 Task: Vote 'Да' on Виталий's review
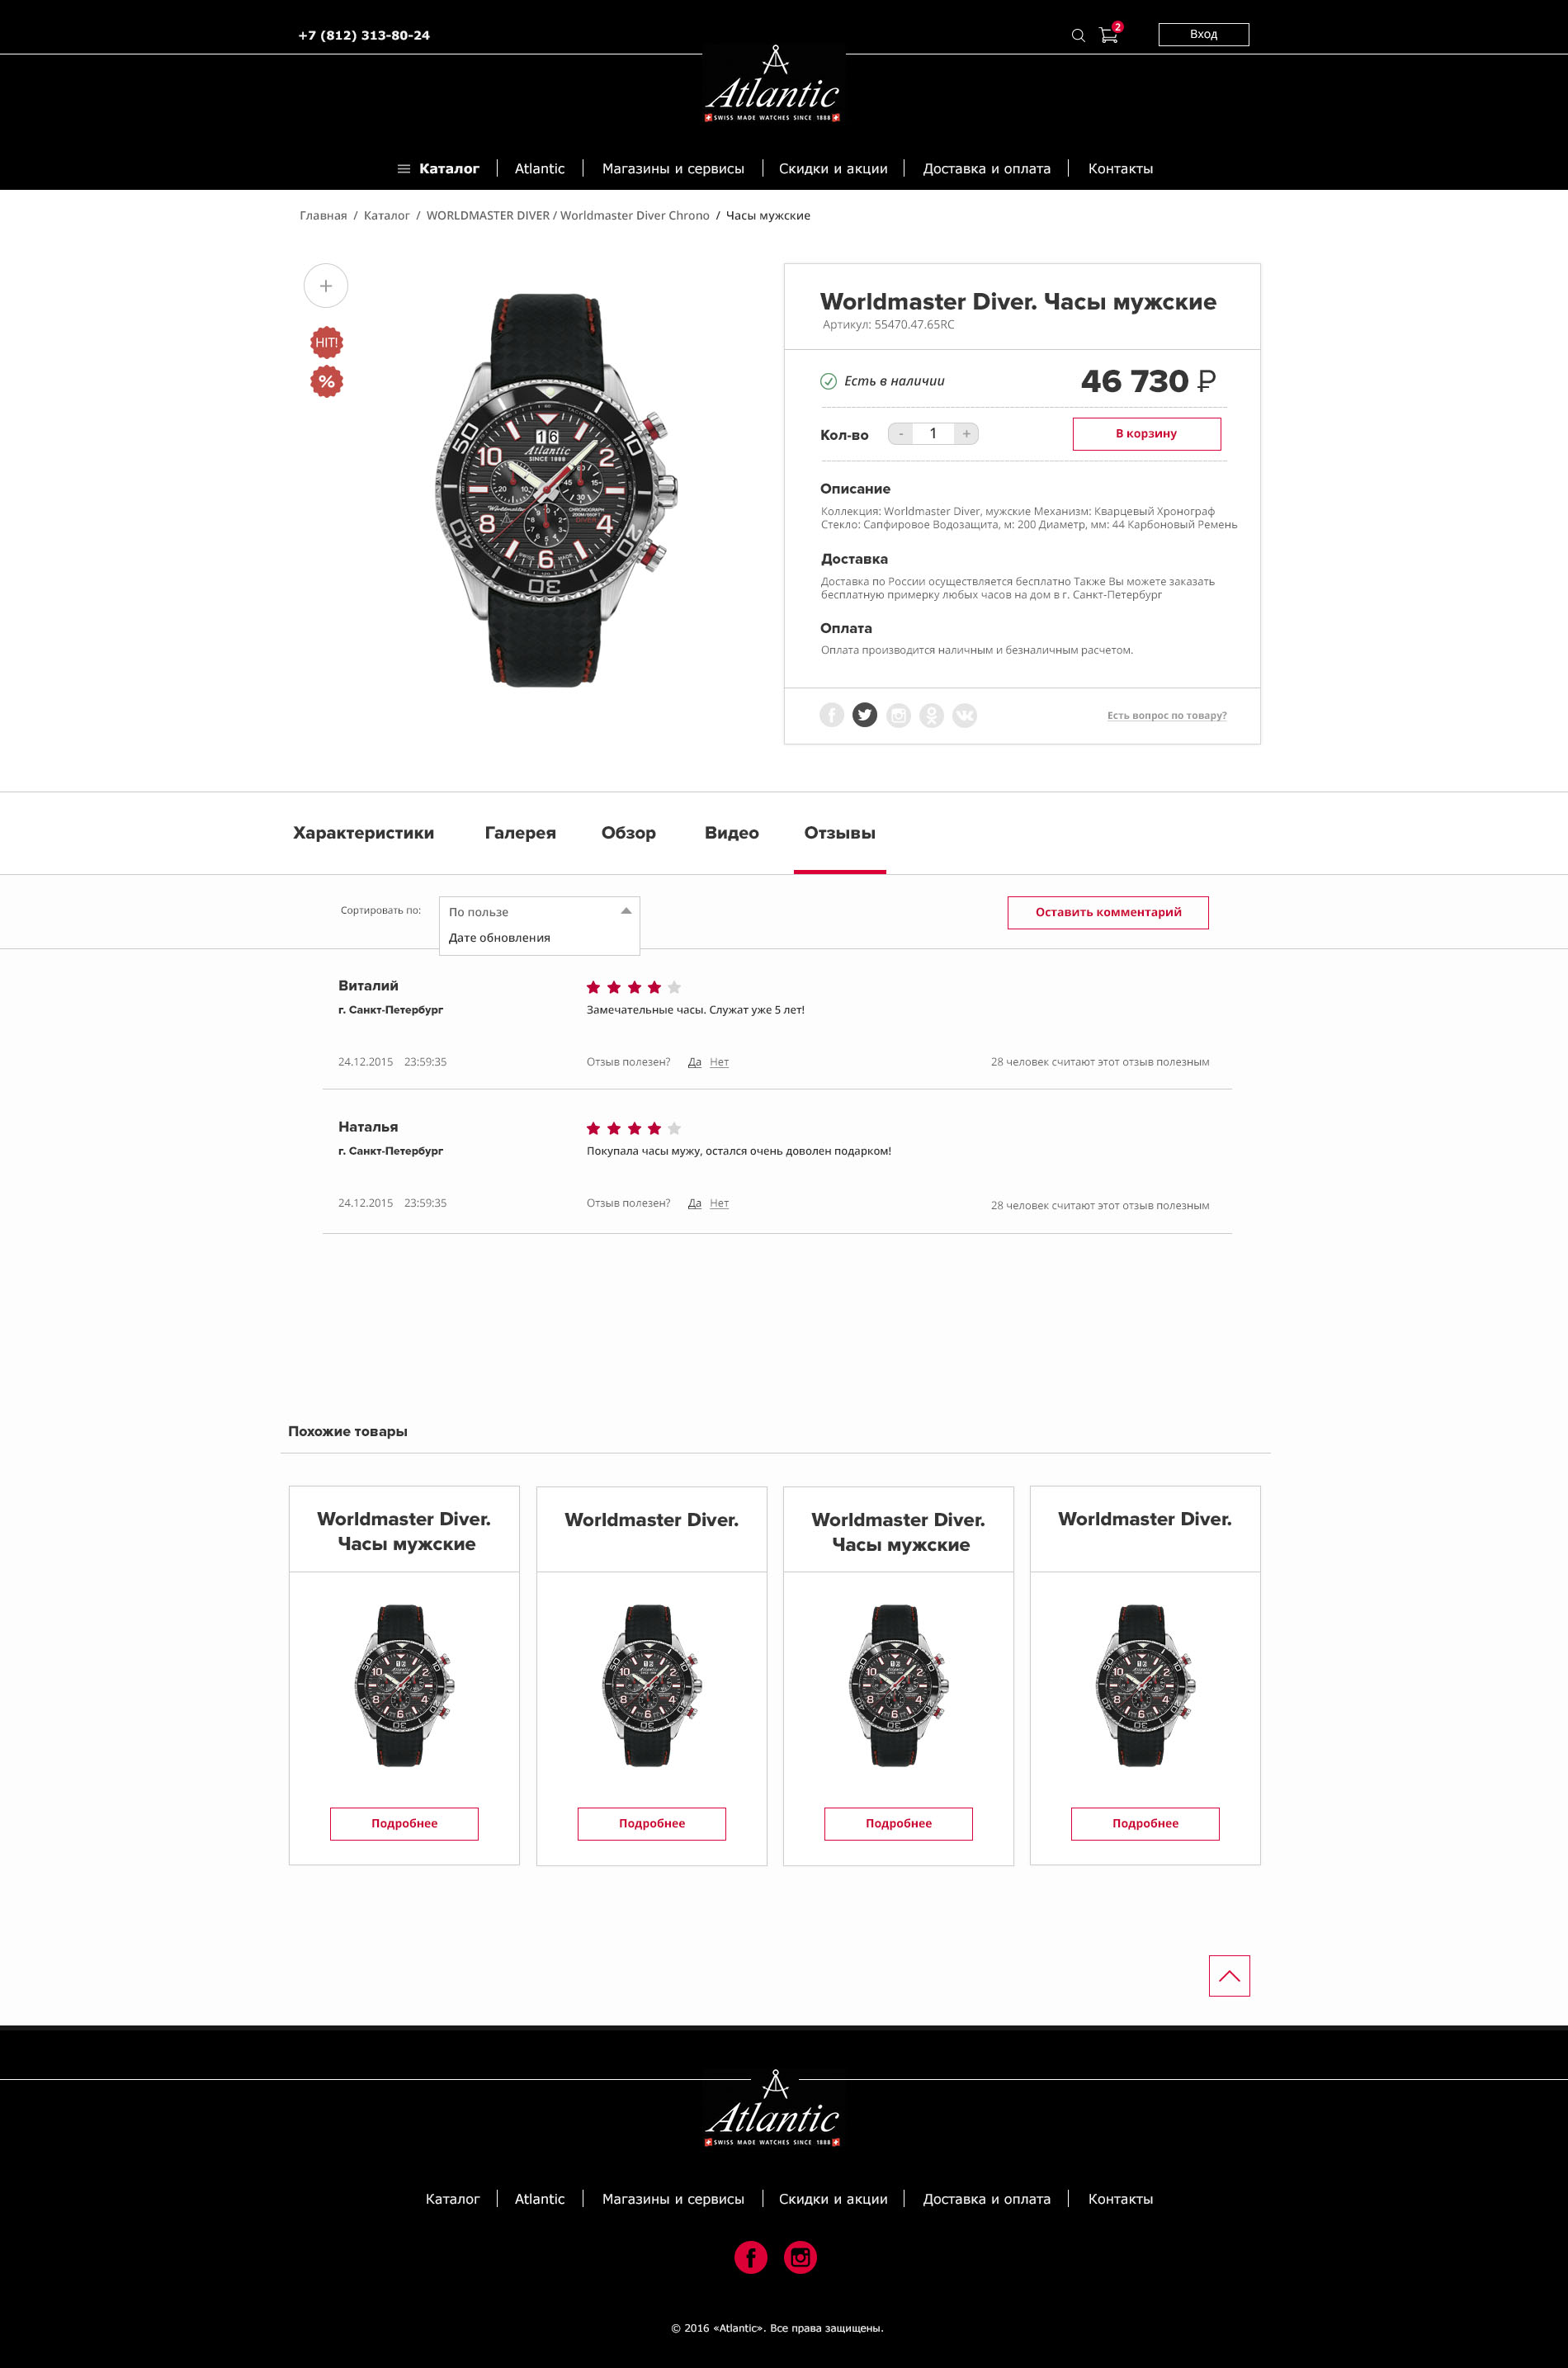click(x=695, y=1062)
